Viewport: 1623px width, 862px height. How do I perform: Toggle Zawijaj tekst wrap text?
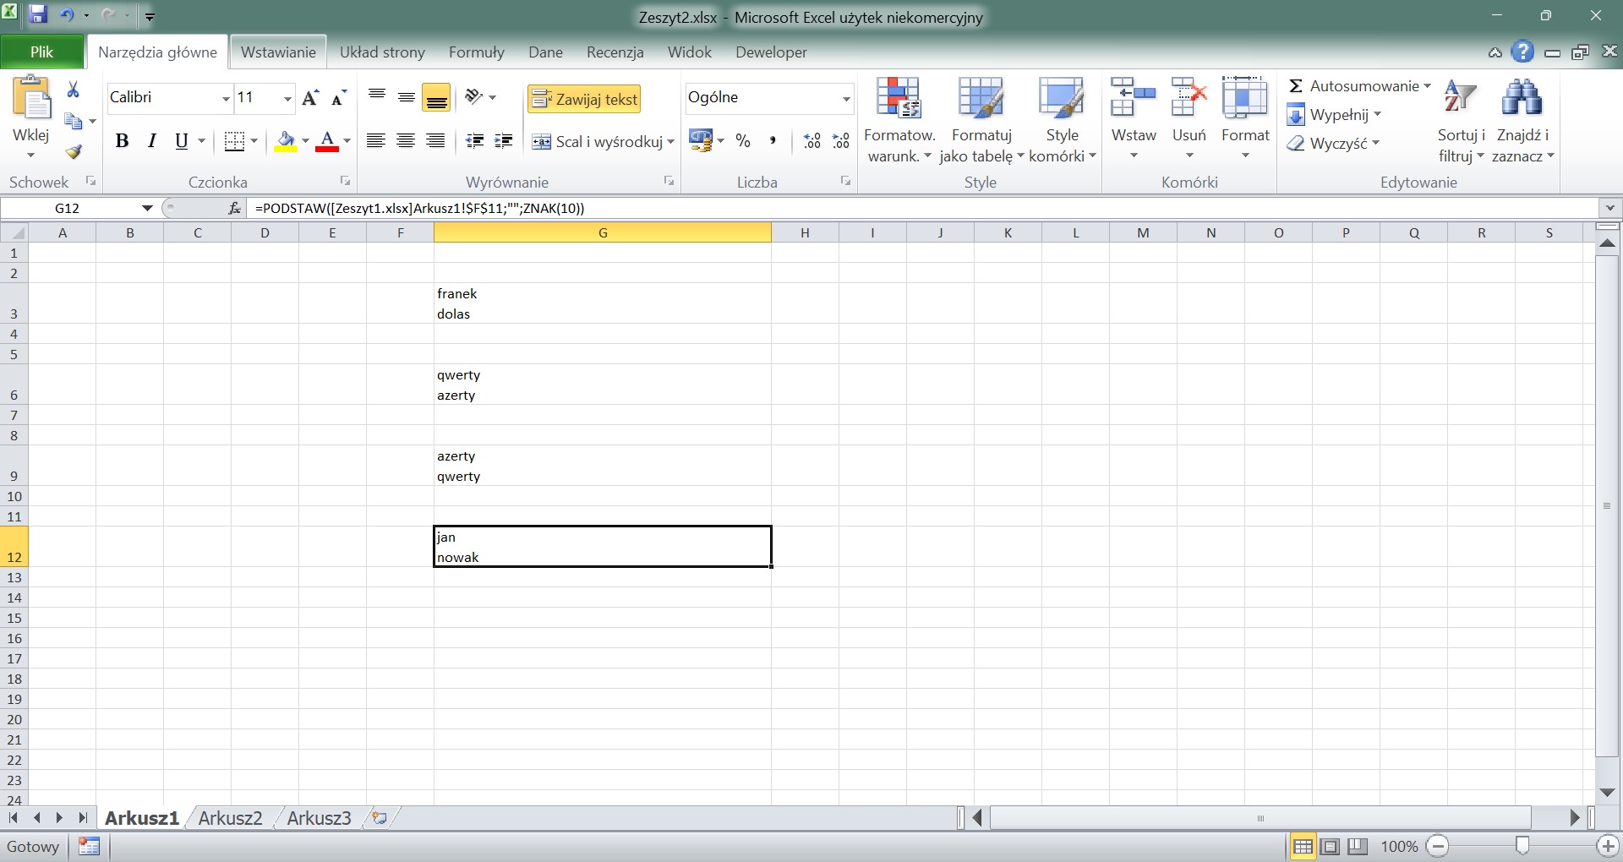pos(584,99)
